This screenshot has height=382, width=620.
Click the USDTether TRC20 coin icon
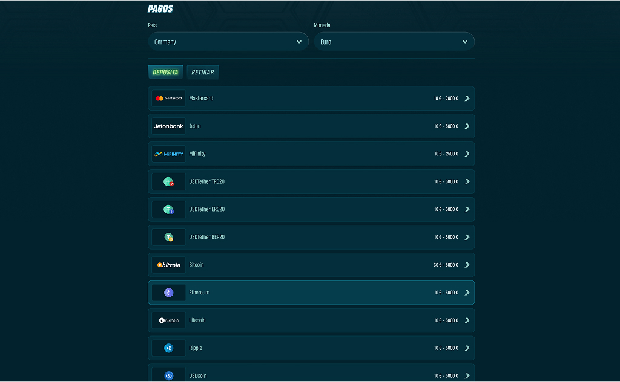(x=169, y=181)
